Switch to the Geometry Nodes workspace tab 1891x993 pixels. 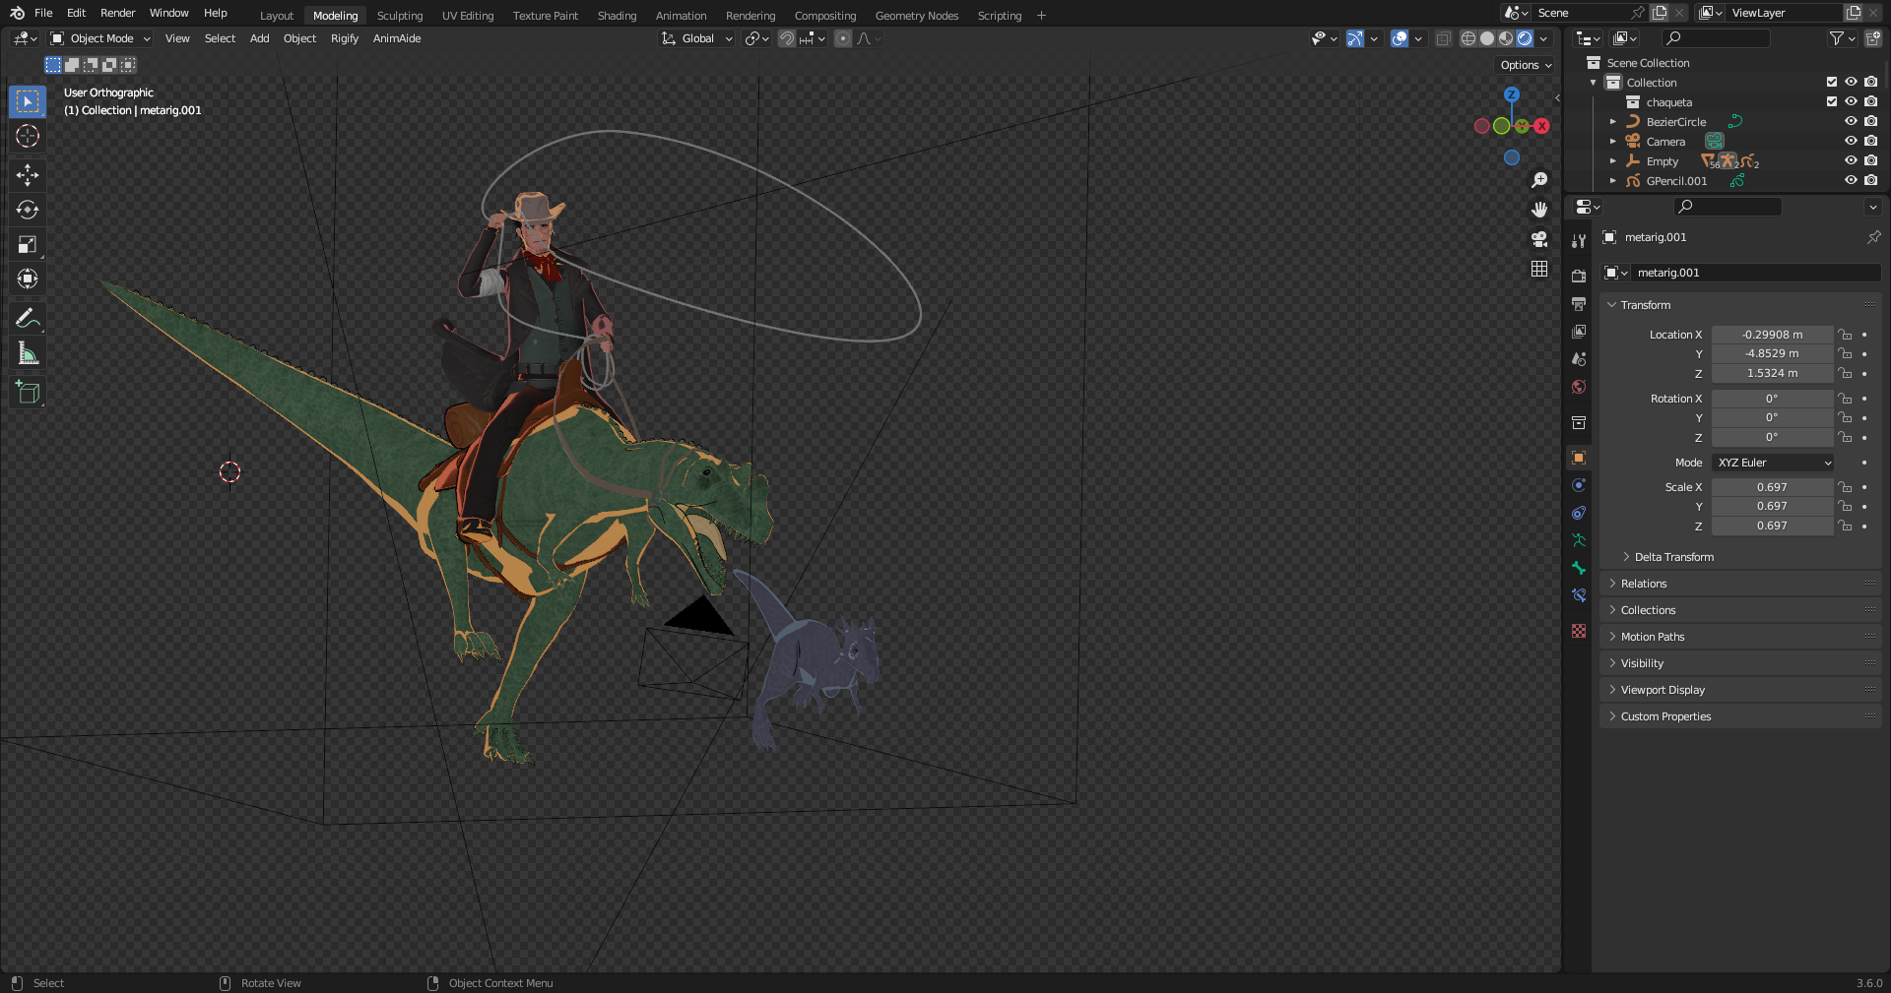coord(916,15)
